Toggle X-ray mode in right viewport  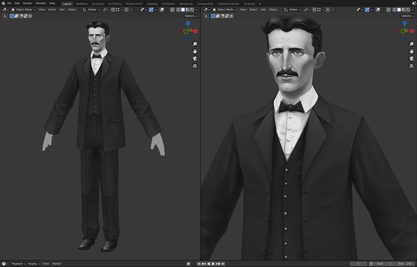tap(388, 9)
